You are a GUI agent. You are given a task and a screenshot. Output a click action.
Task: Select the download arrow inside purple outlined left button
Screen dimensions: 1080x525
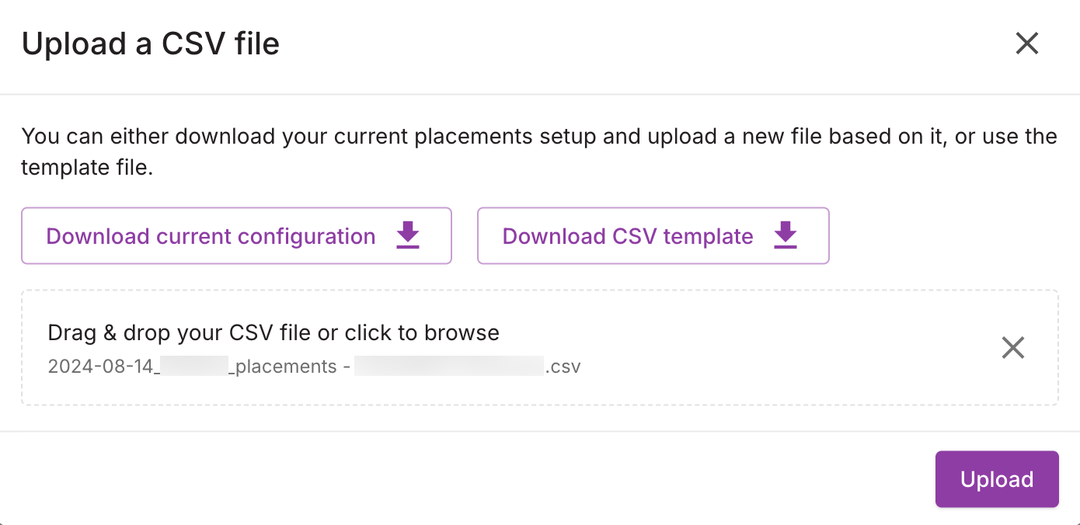[x=407, y=236]
